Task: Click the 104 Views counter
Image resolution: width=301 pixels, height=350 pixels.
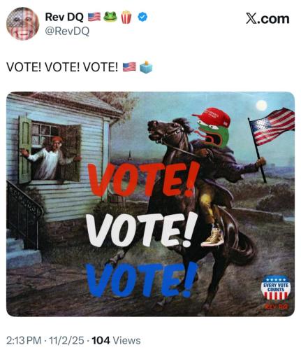Action: (116, 340)
